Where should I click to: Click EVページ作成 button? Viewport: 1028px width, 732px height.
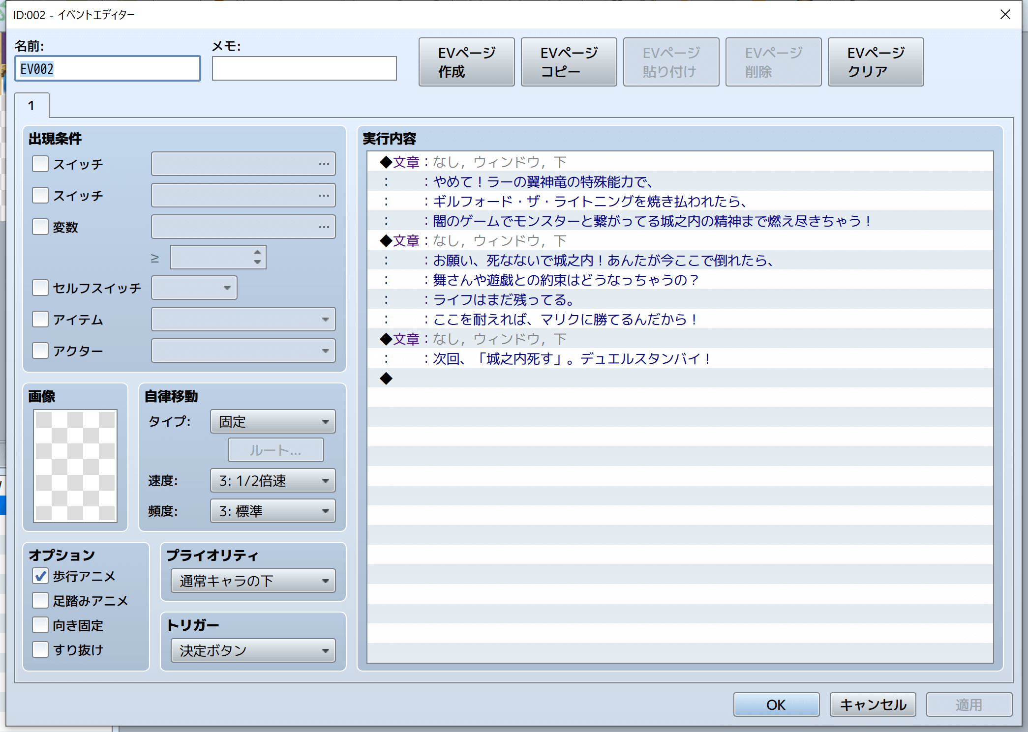[x=466, y=62]
